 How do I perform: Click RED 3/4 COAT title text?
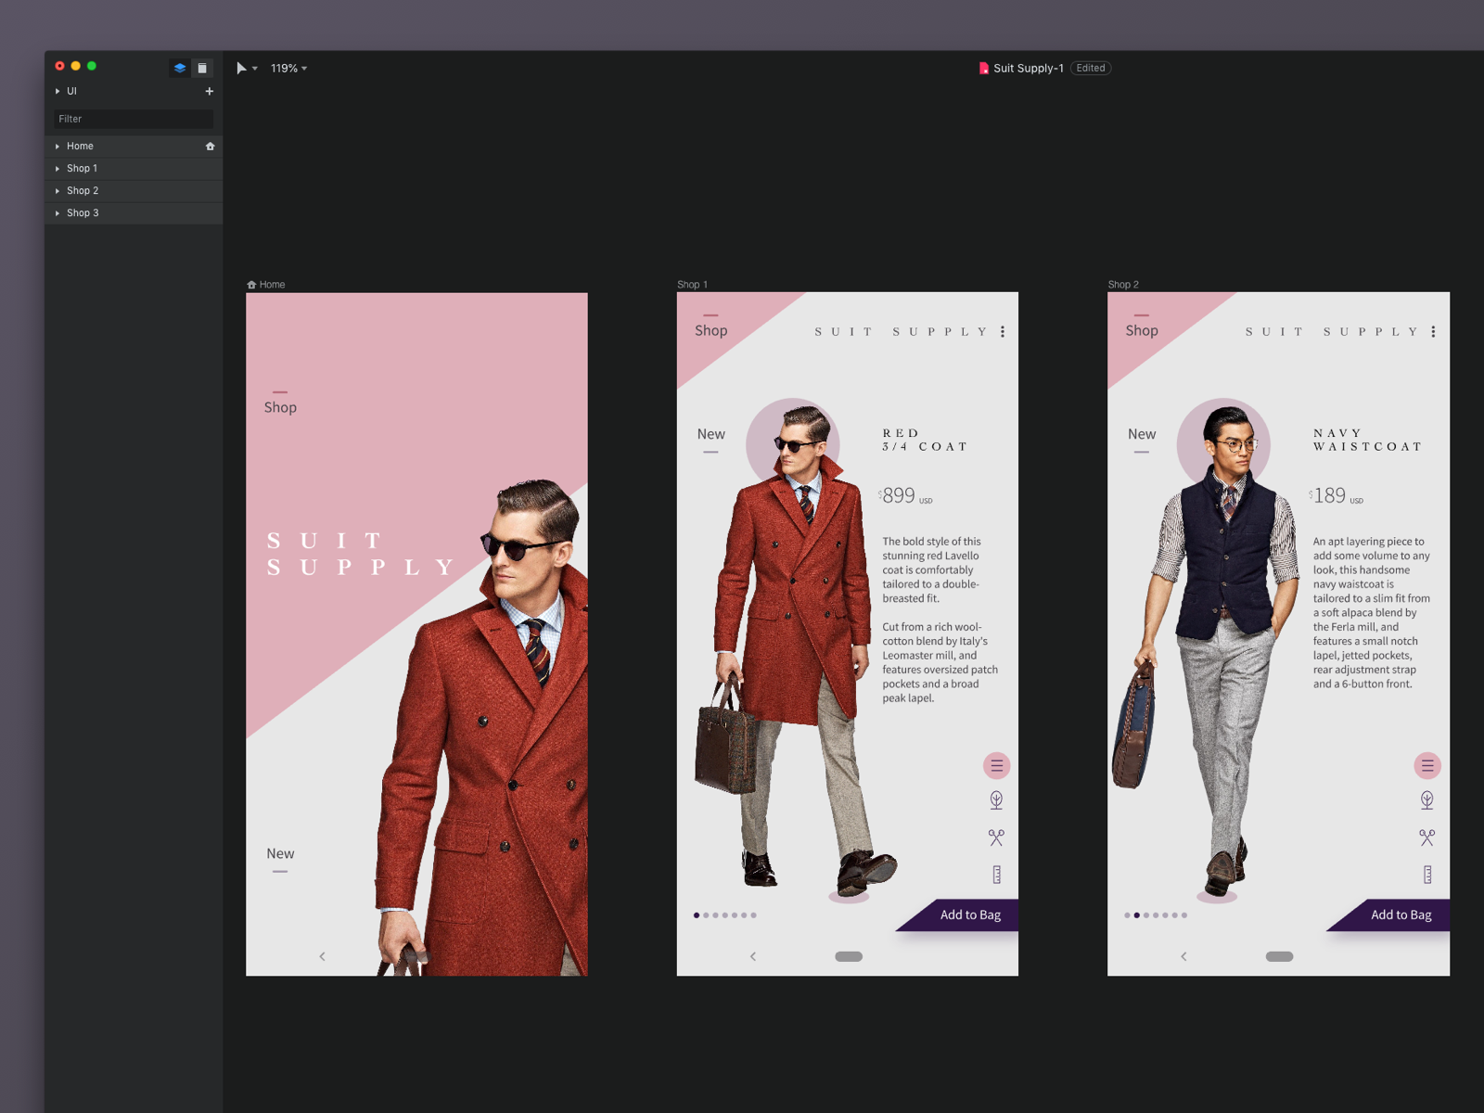coord(925,440)
